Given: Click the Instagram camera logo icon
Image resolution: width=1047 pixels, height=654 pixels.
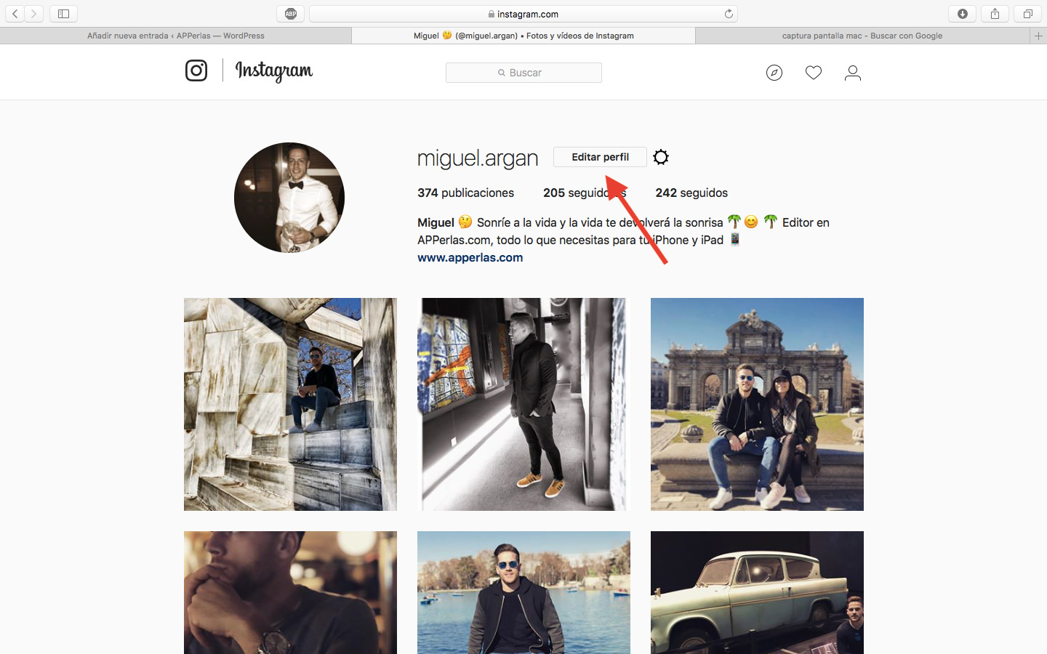Looking at the screenshot, I should pos(196,70).
